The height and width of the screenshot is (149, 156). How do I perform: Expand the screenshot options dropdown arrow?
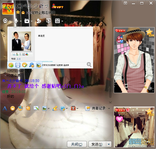(67, 108)
